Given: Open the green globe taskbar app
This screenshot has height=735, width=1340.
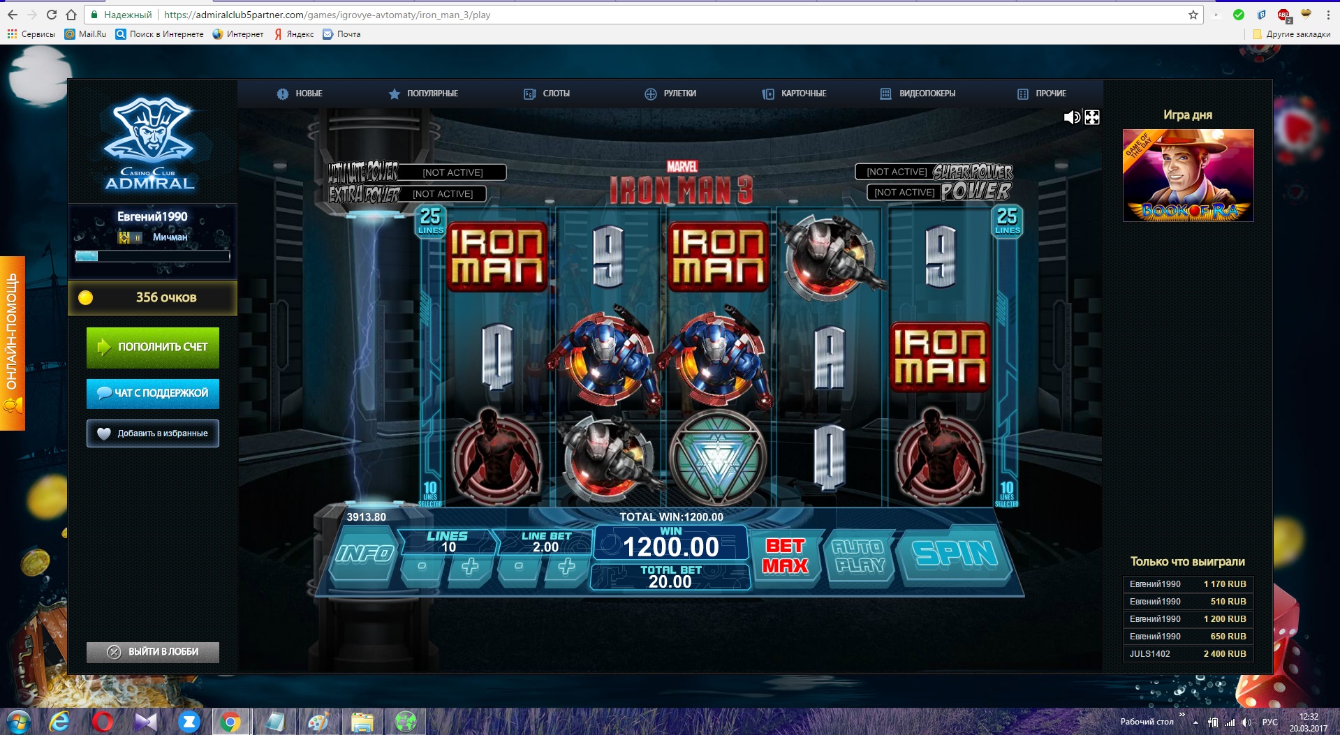Looking at the screenshot, I should (405, 722).
